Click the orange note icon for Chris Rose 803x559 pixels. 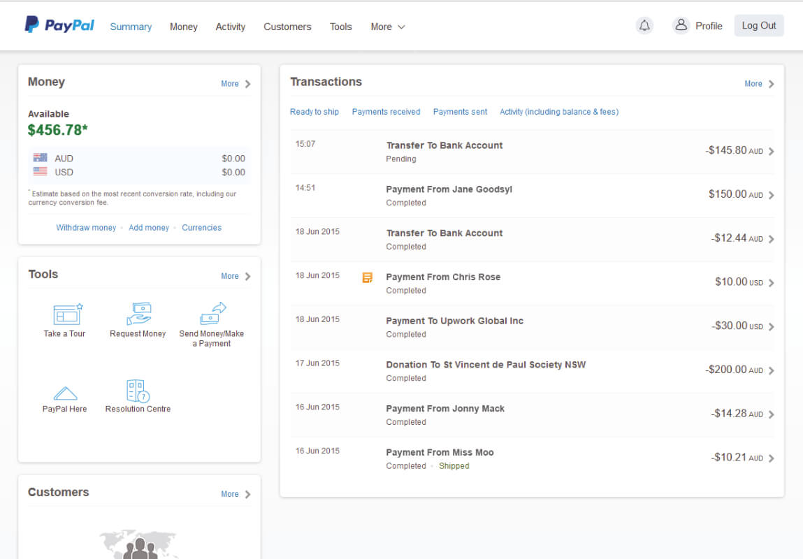click(x=367, y=277)
